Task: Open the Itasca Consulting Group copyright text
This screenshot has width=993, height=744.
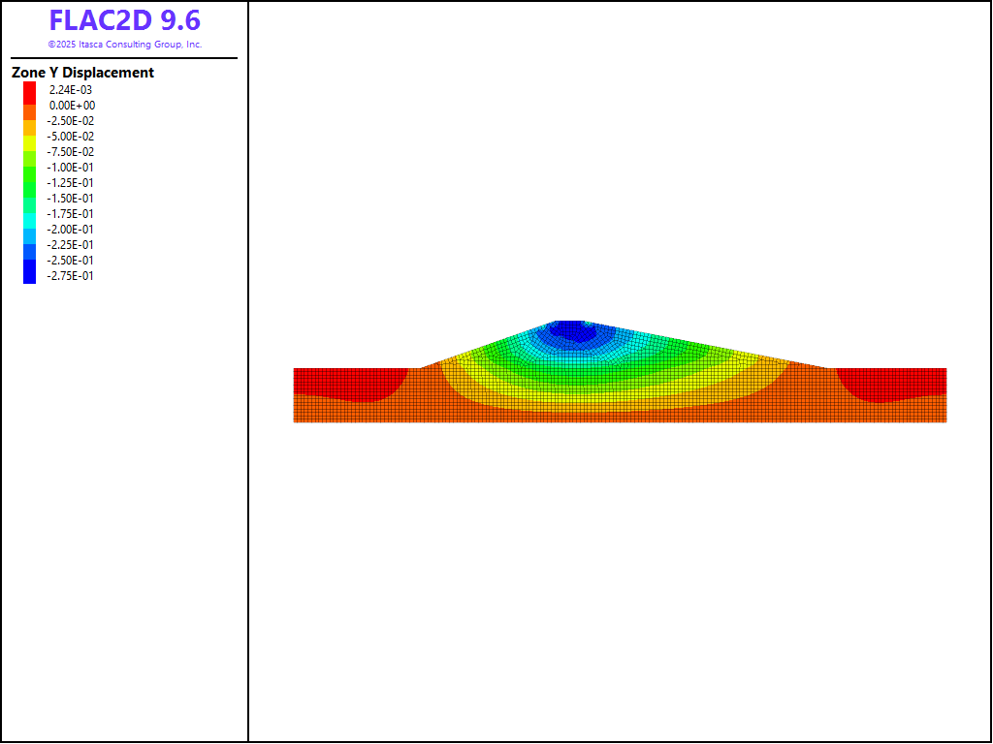Action: (x=125, y=45)
